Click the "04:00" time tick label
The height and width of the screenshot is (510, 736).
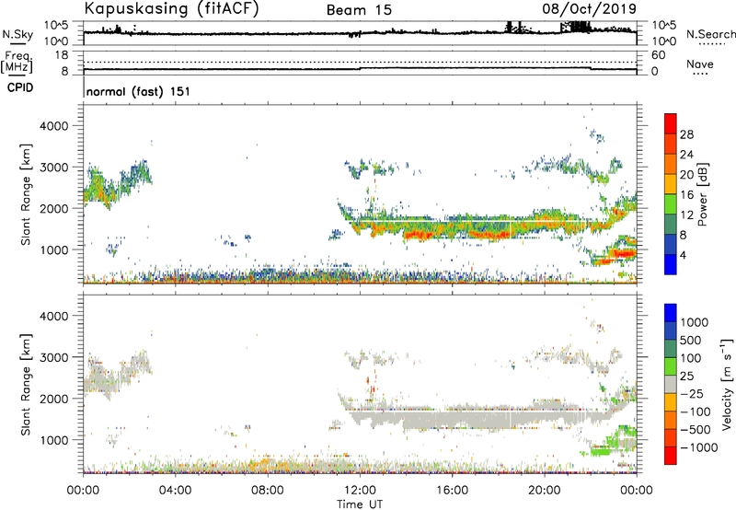[176, 491]
